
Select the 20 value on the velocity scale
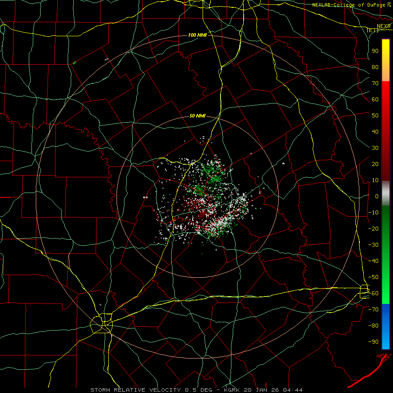pyautogui.click(x=375, y=164)
